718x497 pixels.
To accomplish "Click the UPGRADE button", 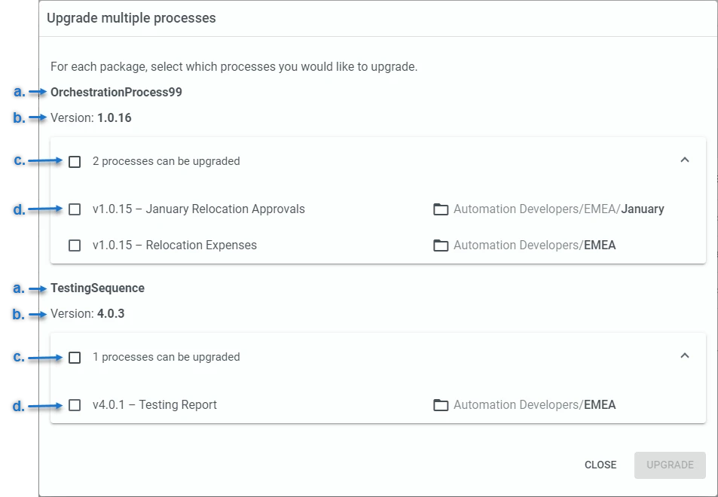I will [x=670, y=465].
